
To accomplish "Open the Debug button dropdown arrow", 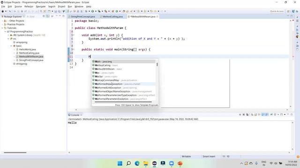I will point(89,11).
